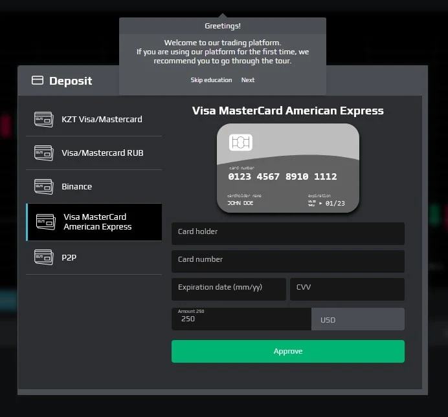Click the Visa MasterCard American Express heading
Screen dimensions: 448x417
point(287,111)
